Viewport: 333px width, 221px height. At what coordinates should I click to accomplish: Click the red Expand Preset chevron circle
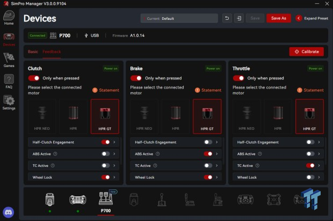[299, 18]
